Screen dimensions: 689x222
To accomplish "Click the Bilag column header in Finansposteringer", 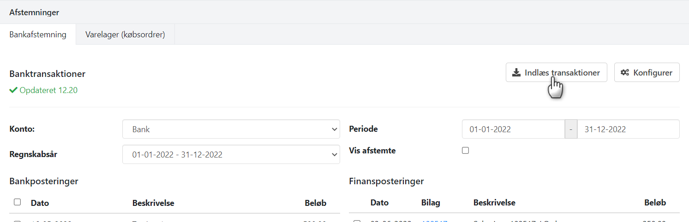I will click(x=431, y=203).
